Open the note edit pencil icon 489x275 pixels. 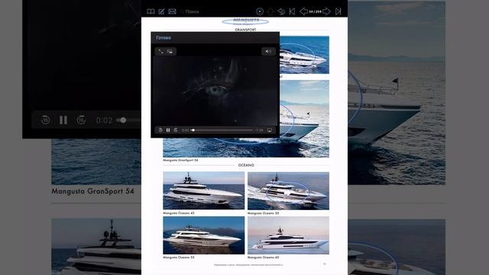click(x=161, y=11)
